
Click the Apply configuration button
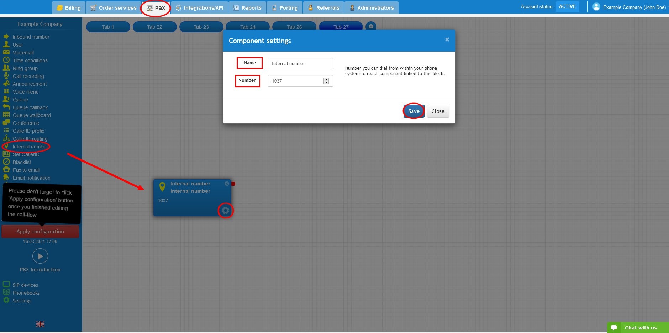40,231
